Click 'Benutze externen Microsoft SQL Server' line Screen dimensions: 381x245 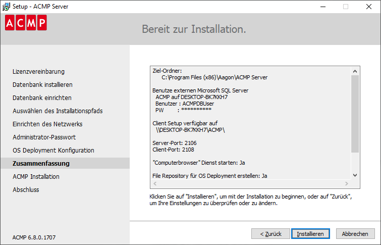(200, 90)
